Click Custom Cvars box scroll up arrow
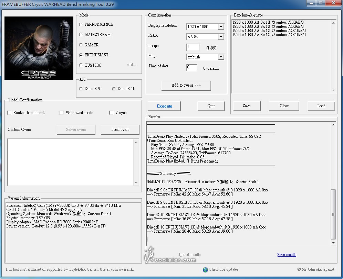 [x=136, y=142]
